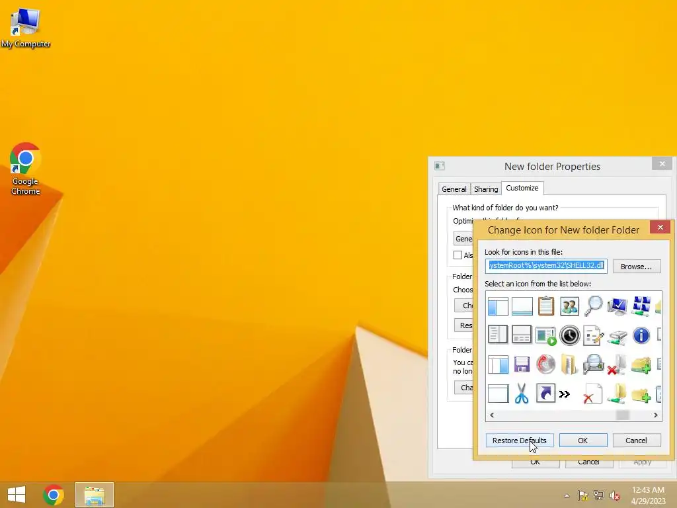Open Sharing tab in Properties window
677x508 pixels.
486,189
